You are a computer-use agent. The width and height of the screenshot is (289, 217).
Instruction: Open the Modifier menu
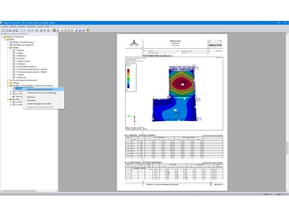[x=22, y=27]
